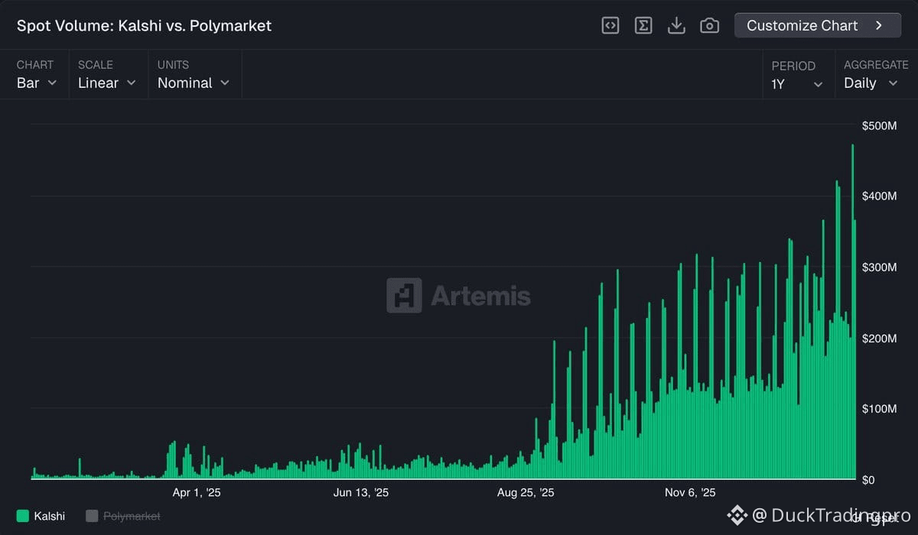Screen dimensions: 918x535
Task: Expand the Scale dropdown set to Linear
Action: 106,83
